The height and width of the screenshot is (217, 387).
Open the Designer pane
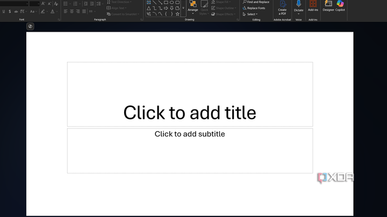point(328,6)
